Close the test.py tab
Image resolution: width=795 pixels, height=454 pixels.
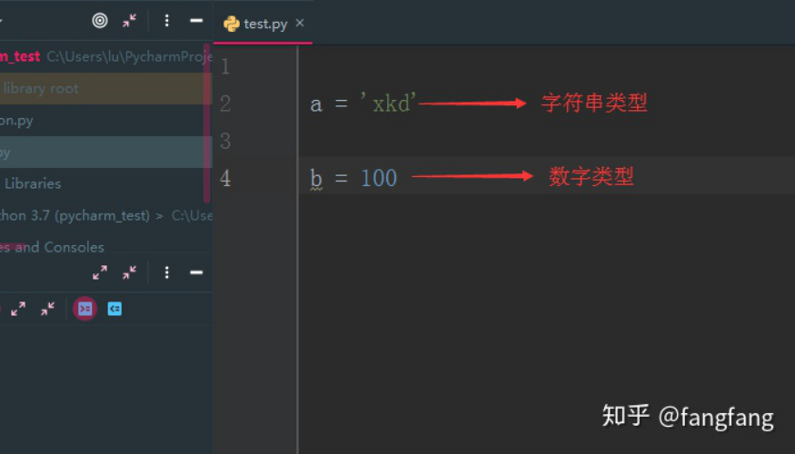tap(300, 23)
